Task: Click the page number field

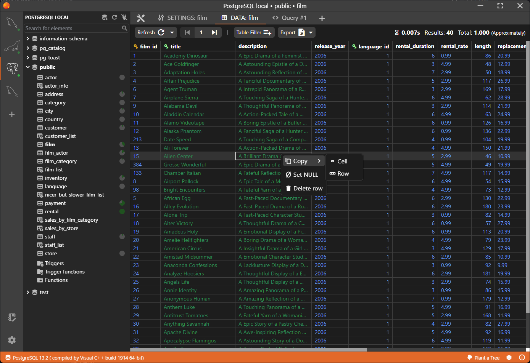Action: point(201,32)
